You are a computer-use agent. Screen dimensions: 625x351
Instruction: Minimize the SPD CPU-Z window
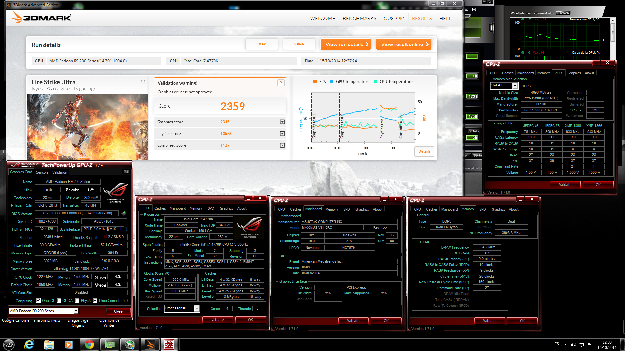[596, 63]
